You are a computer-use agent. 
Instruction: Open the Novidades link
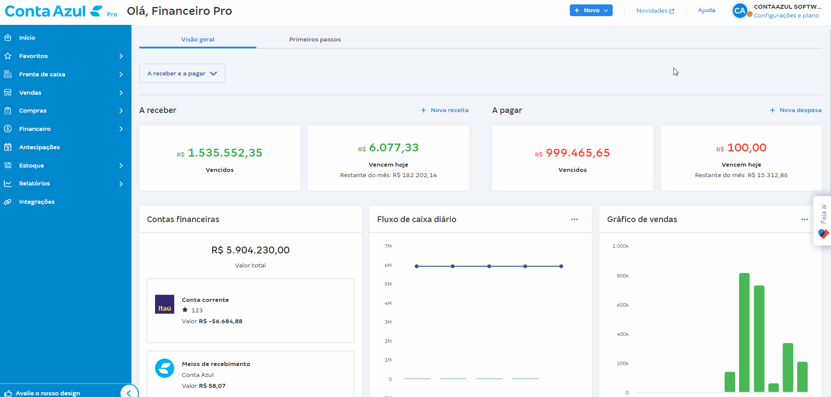click(x=655, y=11)
